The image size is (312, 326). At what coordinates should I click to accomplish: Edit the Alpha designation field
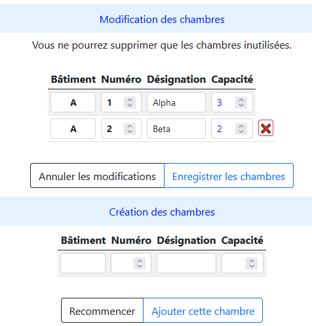click(x=176, y=103)
